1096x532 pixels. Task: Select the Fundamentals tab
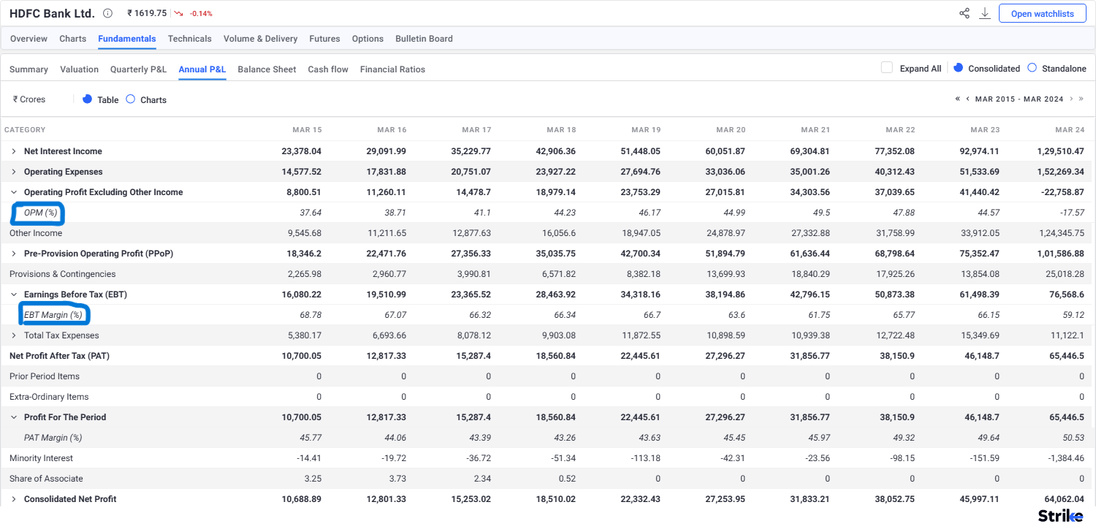(x=127, y=39)
